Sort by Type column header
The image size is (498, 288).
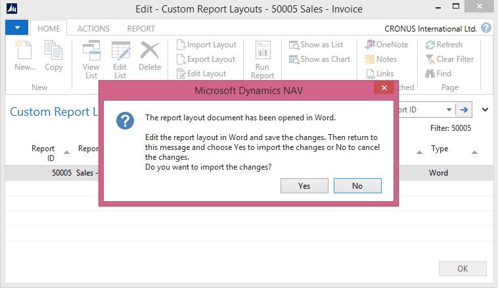point(440,149)
